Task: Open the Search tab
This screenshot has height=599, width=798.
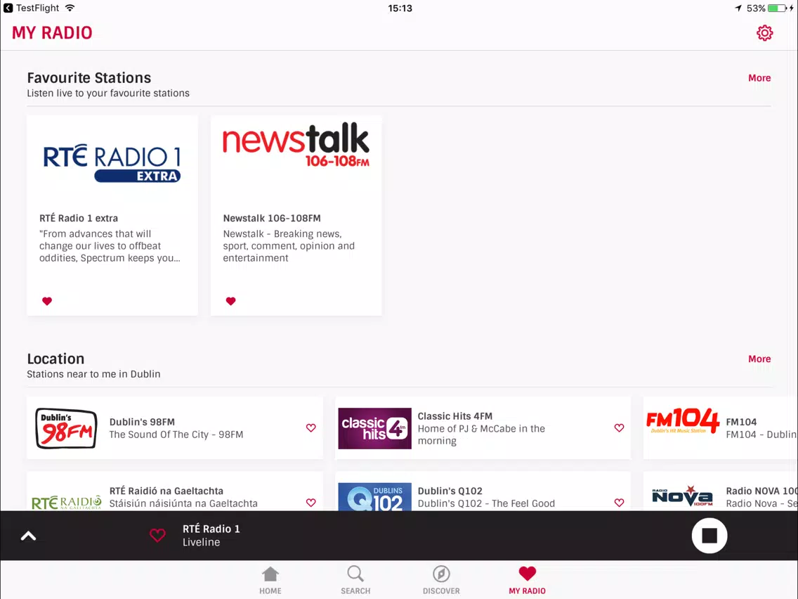Action: tap(355, 581)
